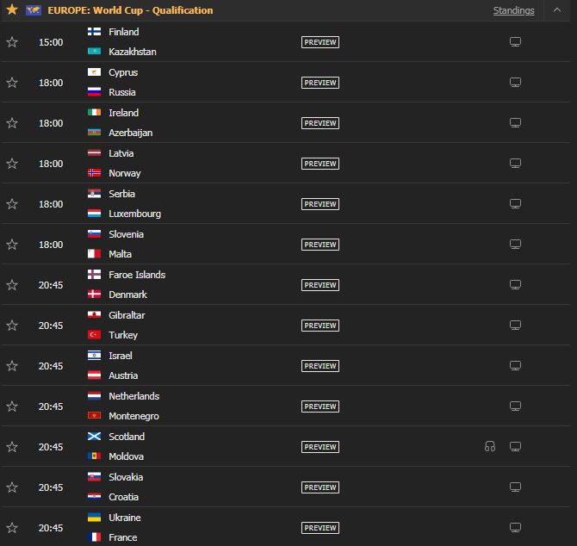Open the Standings link
577x546 pixels.
[x=514, y=10]
